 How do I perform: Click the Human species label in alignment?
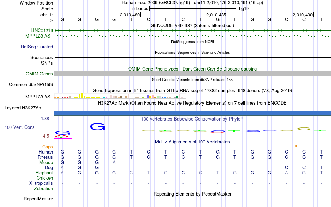coord(46,152)
